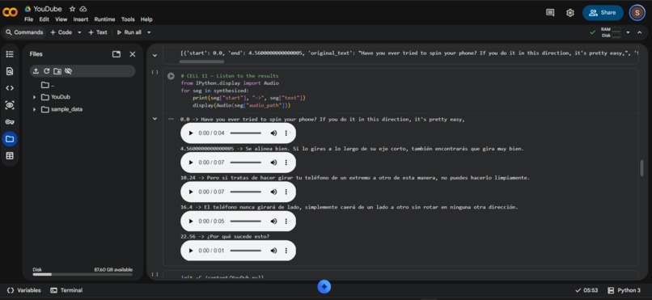Mute the 0:01 audio player
652x300 pixels.
273,251
